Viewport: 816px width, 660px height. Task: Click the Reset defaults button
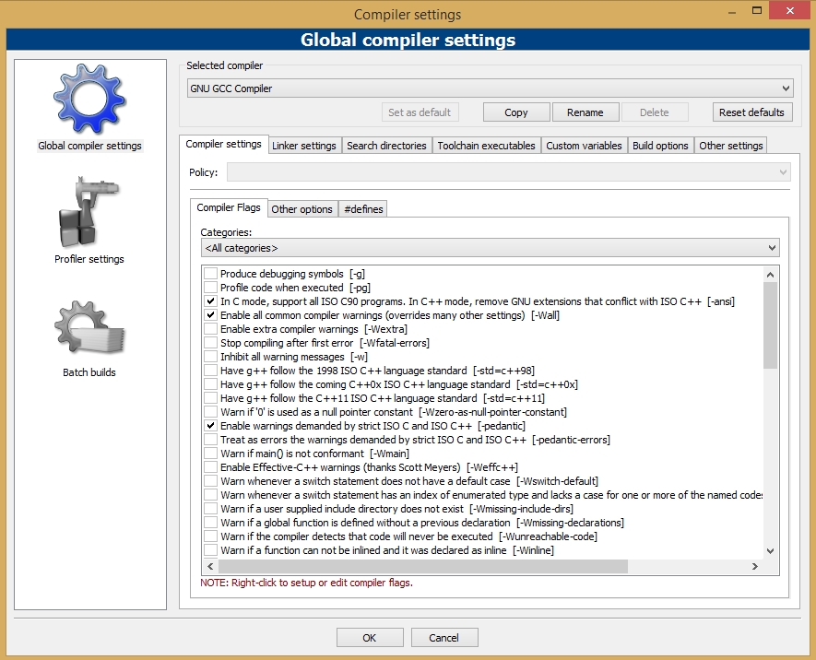click(x=752, y=112)
